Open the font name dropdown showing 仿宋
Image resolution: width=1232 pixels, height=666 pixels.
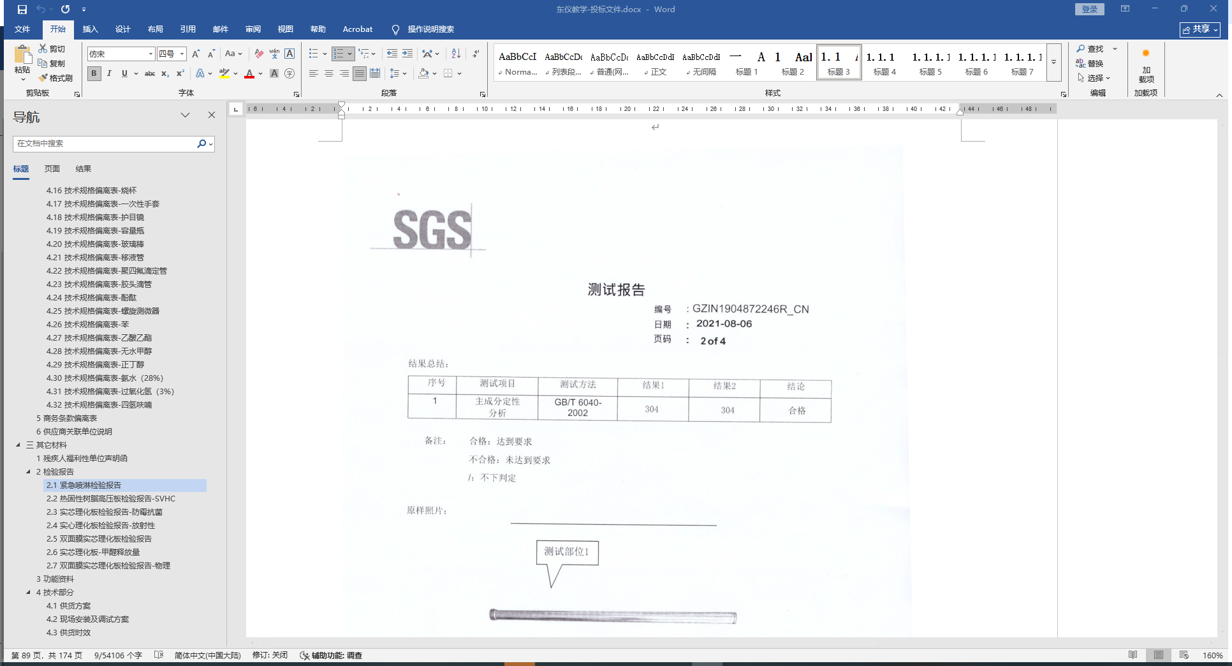tap(150, 54)
